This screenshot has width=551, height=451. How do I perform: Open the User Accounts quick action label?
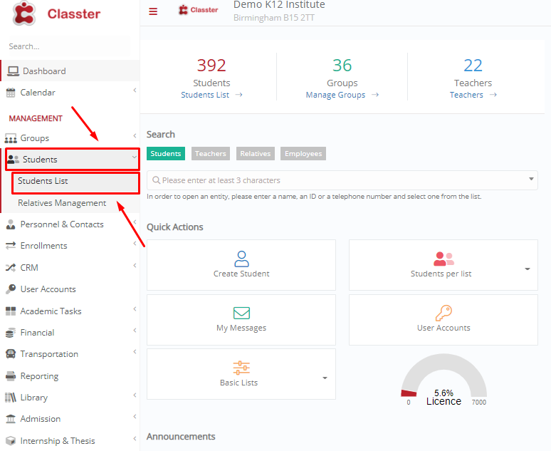pyautogui.click(x=444, y=328)
